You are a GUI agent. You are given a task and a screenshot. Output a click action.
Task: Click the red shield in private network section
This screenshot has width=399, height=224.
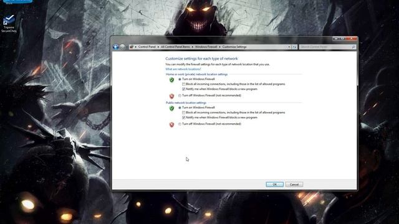click(172, 96)
